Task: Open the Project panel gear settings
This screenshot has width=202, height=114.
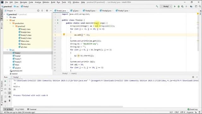Action: point(47,10)
